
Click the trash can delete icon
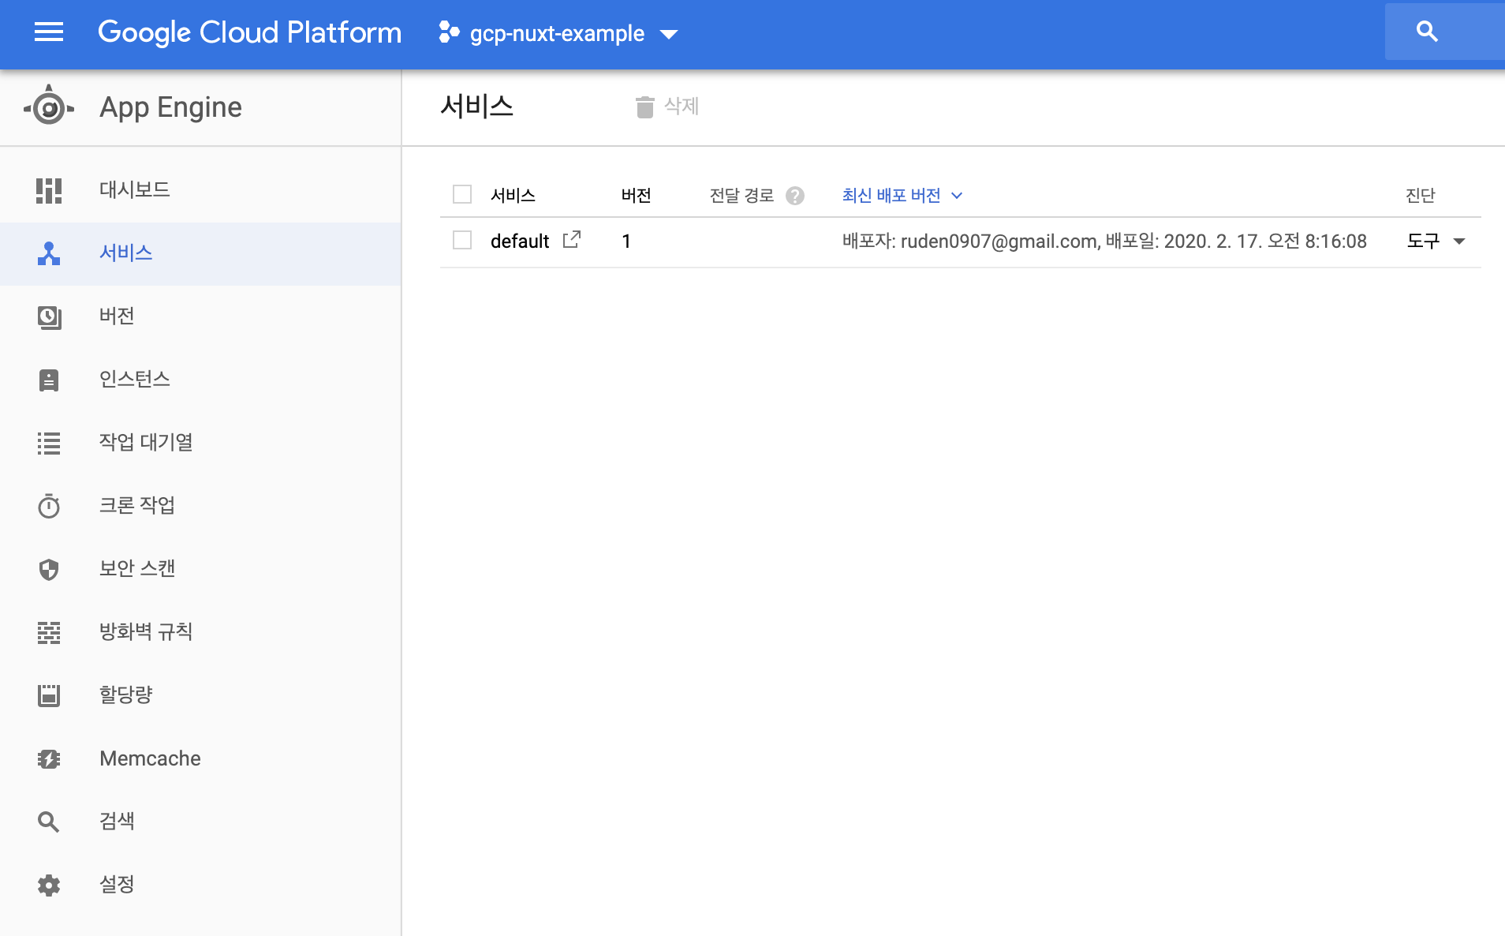click(x=645, y=107)
